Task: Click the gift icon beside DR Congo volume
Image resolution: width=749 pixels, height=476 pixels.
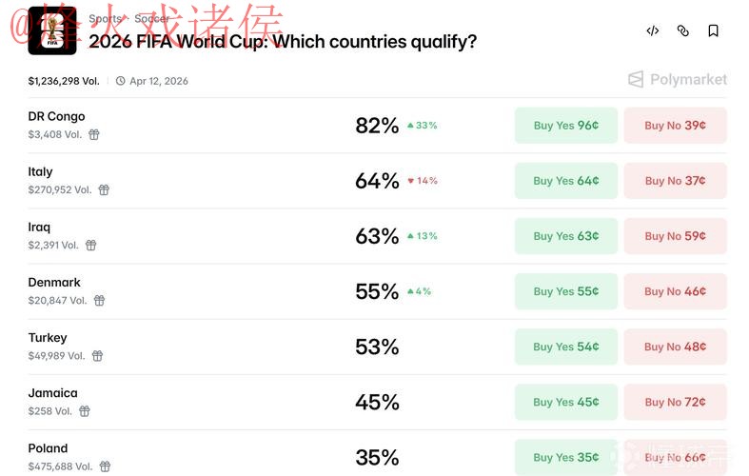Action: [94, 135]
